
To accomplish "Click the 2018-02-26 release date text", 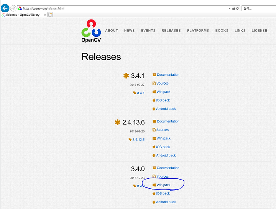I will [137, 131].
